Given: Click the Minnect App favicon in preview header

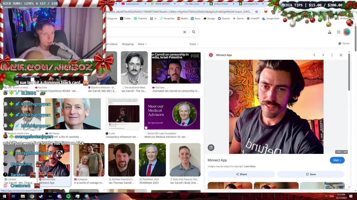Looking at the screenshot, I should pyautogui.click(x=211, y=55).
